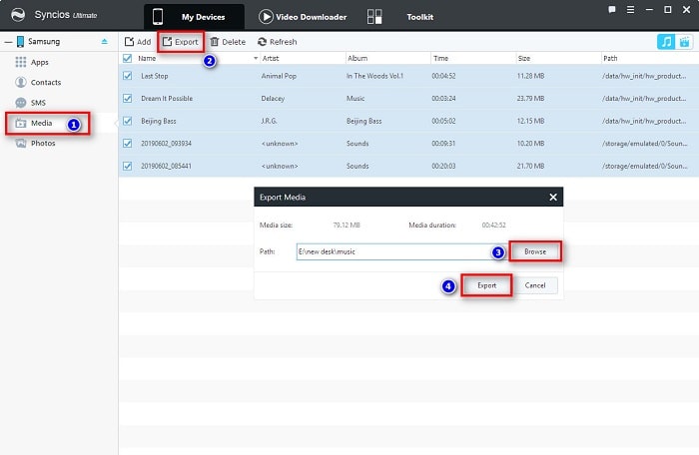
Task: Sort by the Path column header
Action: pos(610,59)
